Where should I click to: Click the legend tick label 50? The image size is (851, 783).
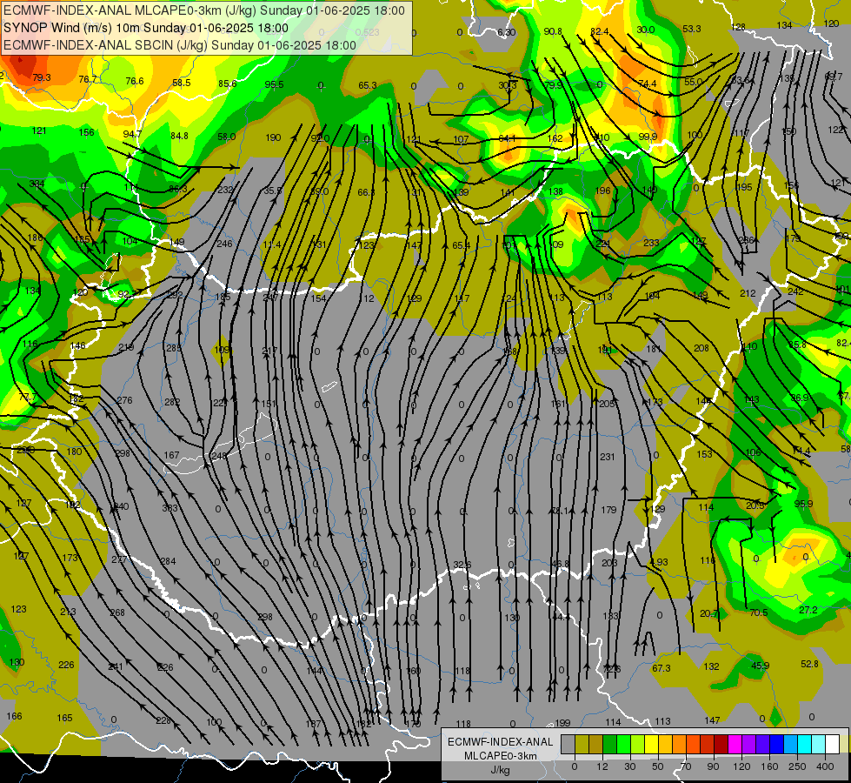(x=658, y=766)
